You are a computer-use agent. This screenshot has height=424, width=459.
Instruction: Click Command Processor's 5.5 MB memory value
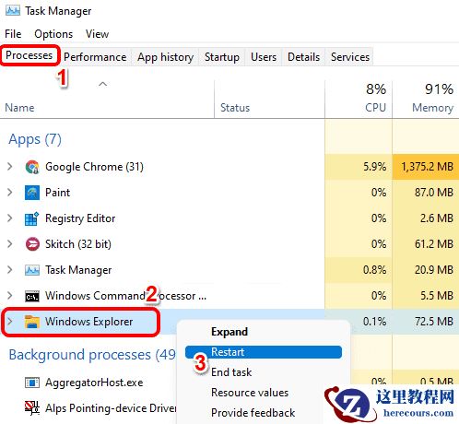click(437, 296)
